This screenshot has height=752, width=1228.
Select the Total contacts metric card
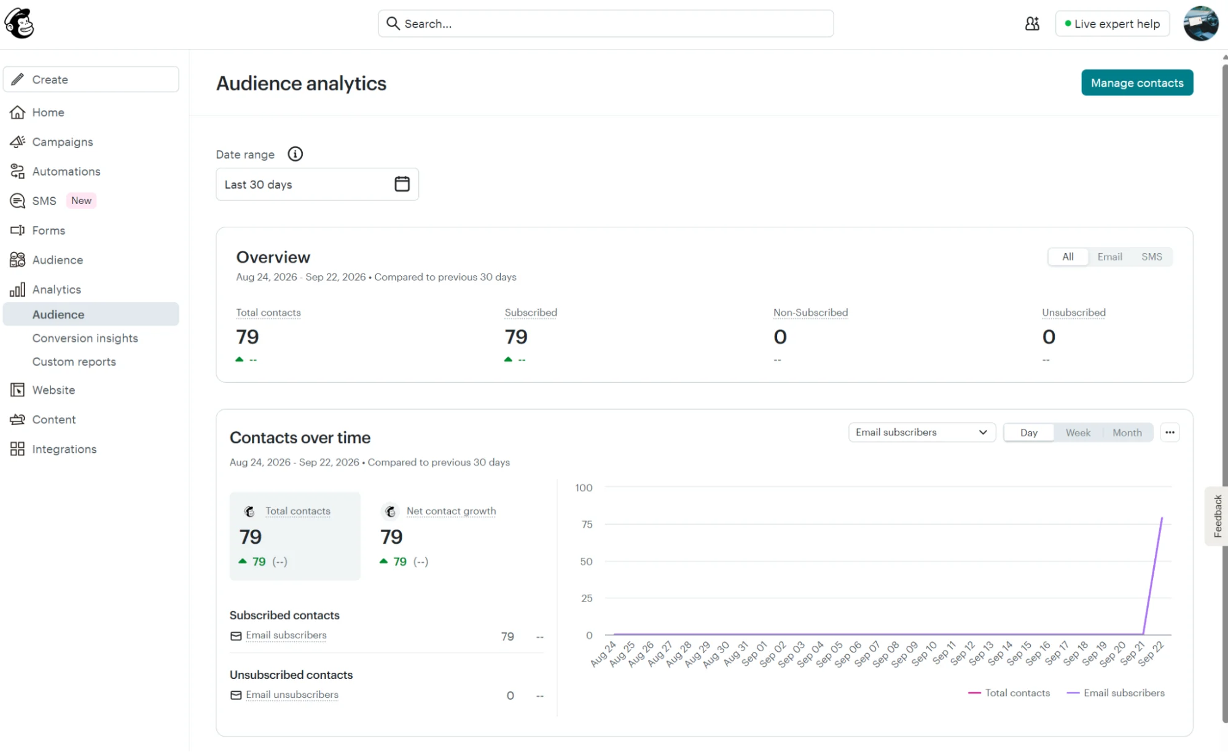point(295,536)
